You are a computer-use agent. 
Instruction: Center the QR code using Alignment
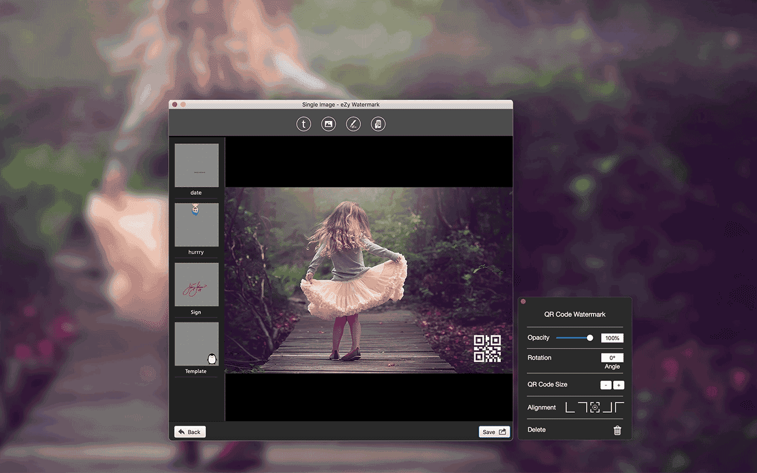pos(595,408)
